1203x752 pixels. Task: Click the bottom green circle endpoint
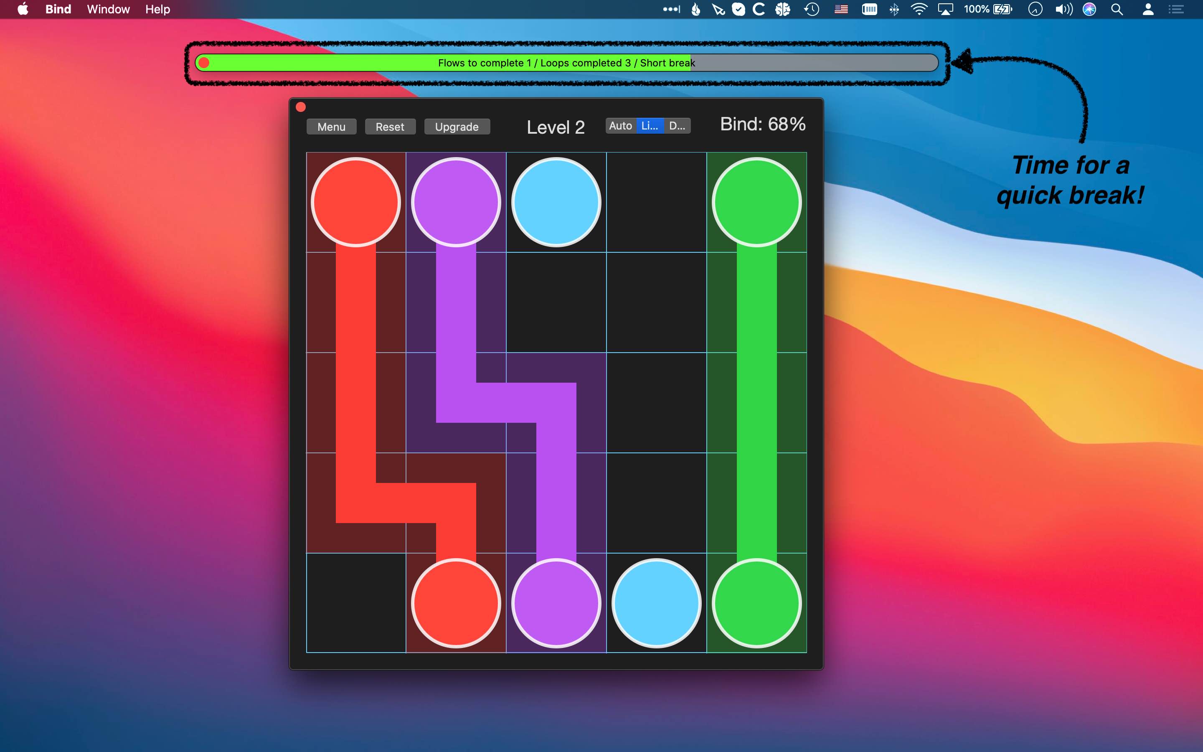click(756, 603)
